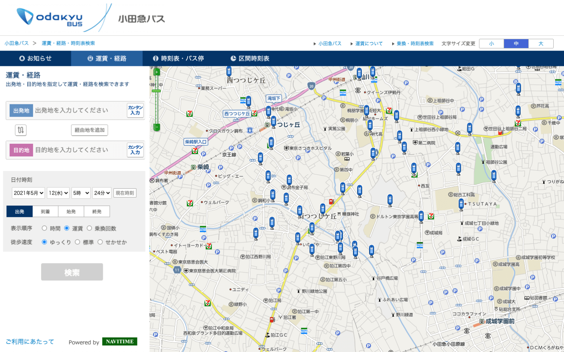Select the 始発 time mode tab
Image resolution: width=564 pixels, height=352 pixels.
(71, 212)
